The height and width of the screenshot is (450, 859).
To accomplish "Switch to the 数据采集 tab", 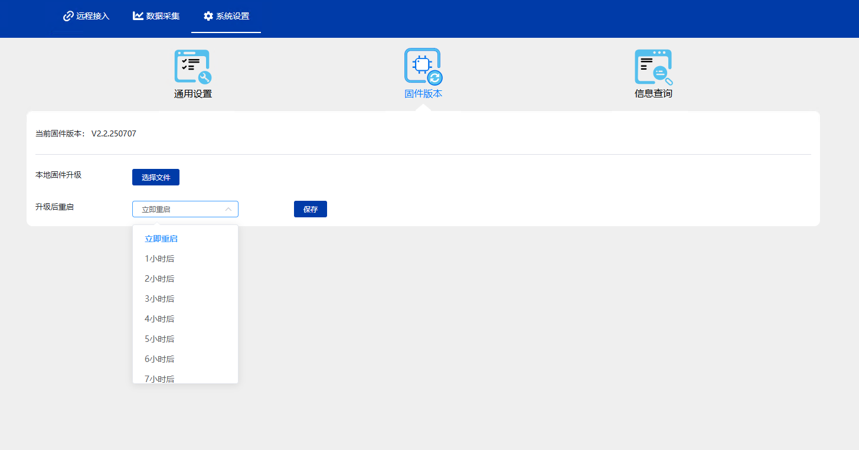I will point(156,16).
